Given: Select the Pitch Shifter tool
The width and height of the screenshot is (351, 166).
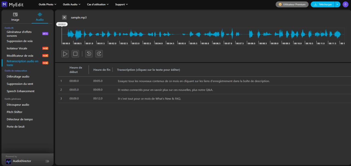Looking at the screenshot, I should (15, 112).
